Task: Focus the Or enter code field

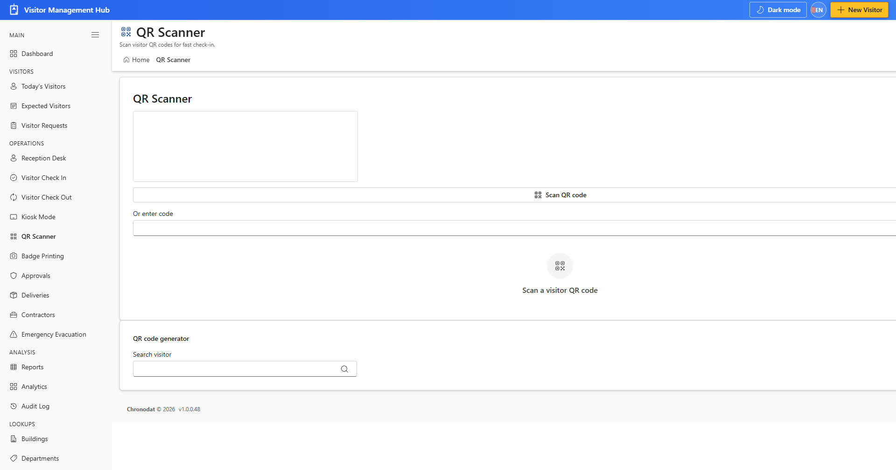Action: (514, 228)
